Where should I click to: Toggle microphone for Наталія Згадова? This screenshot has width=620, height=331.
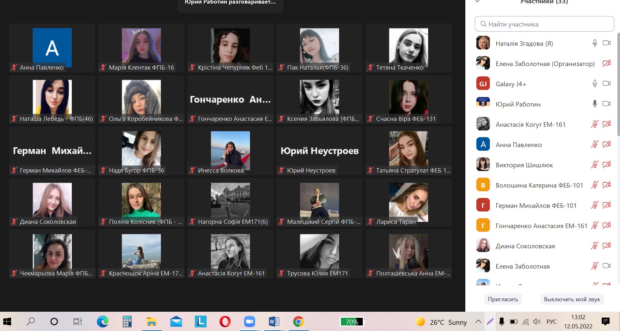pyautogui.click(x=595, y=43)
